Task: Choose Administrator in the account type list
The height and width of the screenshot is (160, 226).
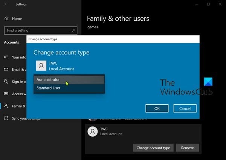Action: 69,79
